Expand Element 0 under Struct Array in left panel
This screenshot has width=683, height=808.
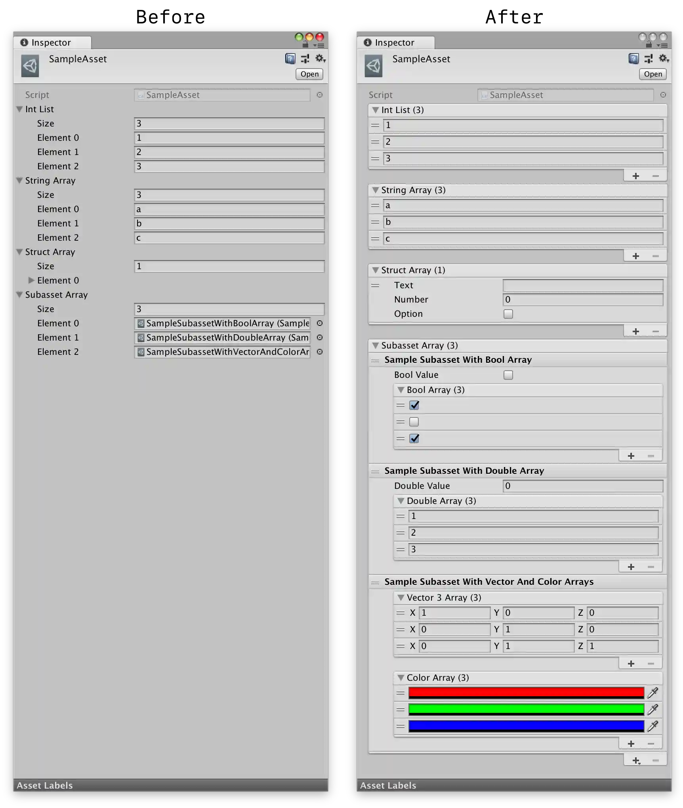coord(31,280)
